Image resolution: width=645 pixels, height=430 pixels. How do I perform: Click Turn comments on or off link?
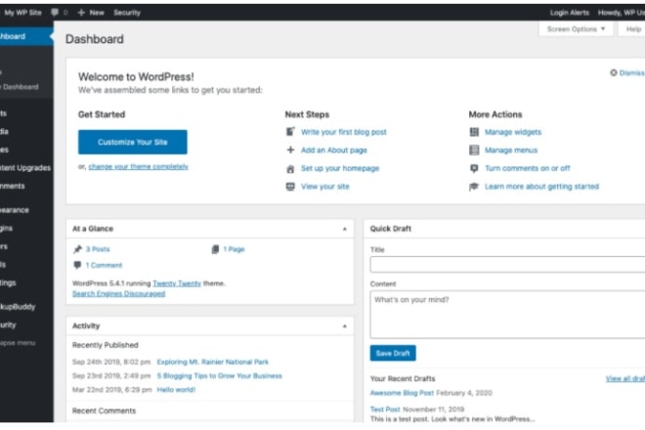[x=528, y=168]
